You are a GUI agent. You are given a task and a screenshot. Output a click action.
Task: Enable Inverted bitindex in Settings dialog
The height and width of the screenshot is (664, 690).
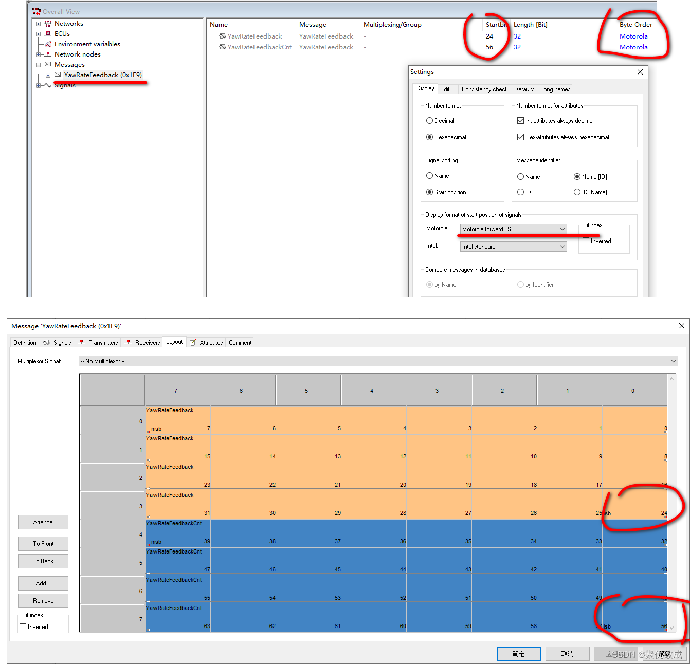pos(586,241)
